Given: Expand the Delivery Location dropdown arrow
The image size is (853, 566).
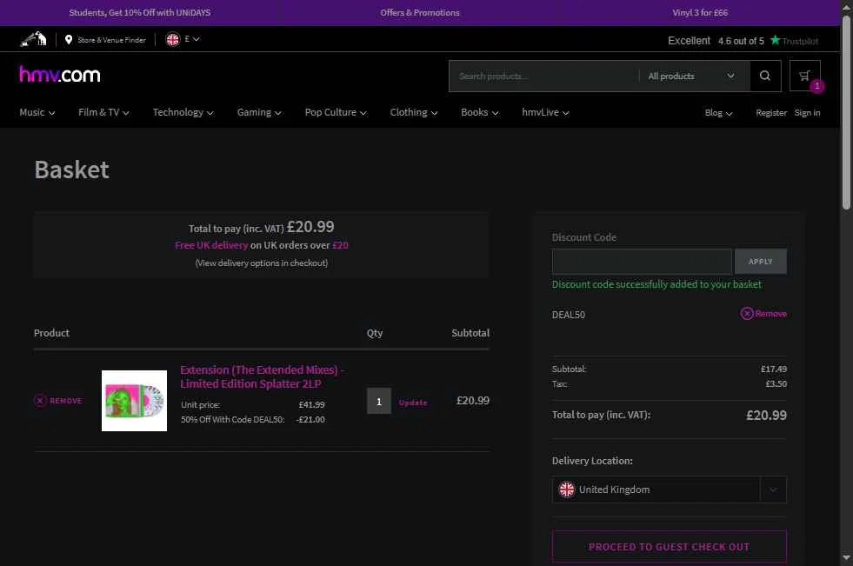Looking at the screenshot, I should click(x=773, y=489).
